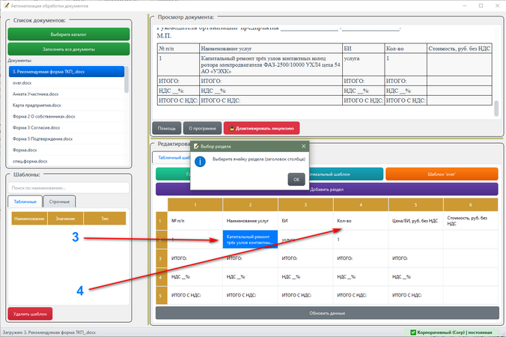
Task: Click the 'Наименование услуг' cell in edit table
Action: (251, 221)
